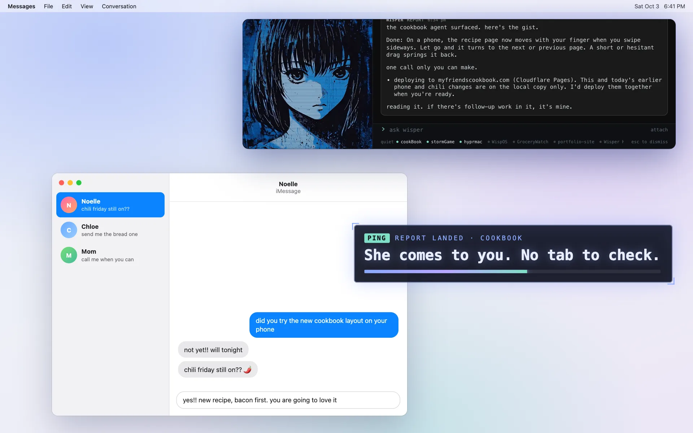Open the View menu
Viewport: 693px width, 433px height.
coord(87,6)
